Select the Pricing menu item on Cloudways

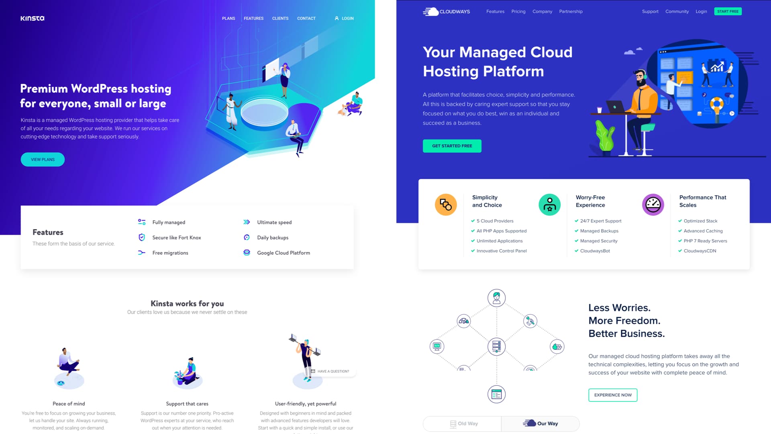click(517, 11)
